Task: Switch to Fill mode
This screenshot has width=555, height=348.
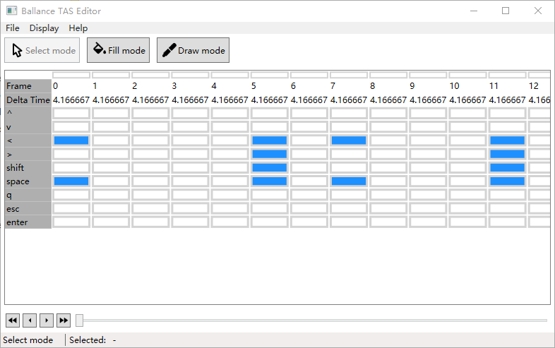Action: [118, 50]
